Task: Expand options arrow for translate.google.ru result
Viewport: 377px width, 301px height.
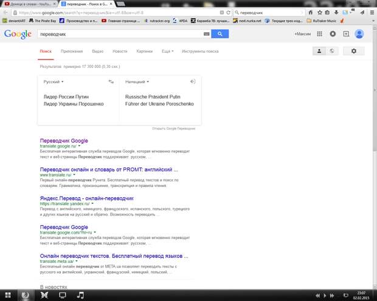Action: click(x=79, y=146)
